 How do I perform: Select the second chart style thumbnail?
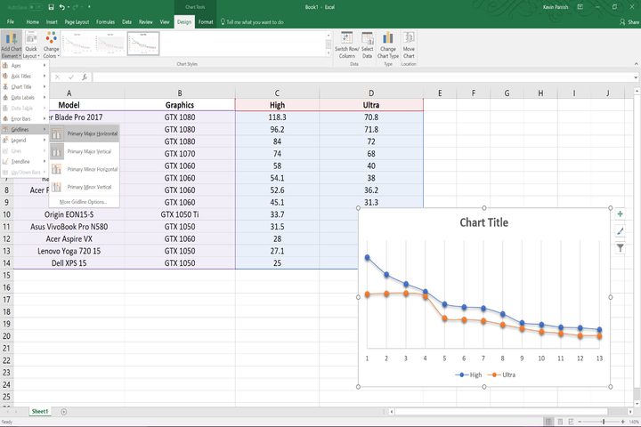click(x=110, y=44)
